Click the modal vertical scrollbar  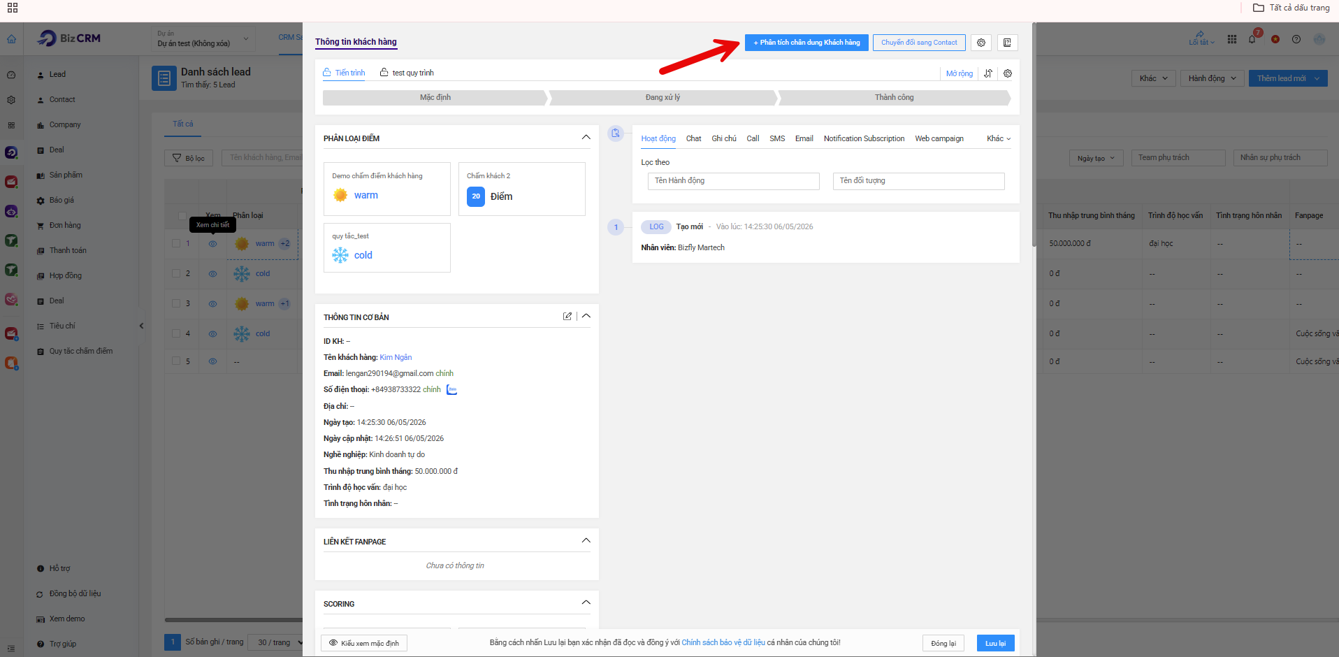click(x=1034, y=135)
